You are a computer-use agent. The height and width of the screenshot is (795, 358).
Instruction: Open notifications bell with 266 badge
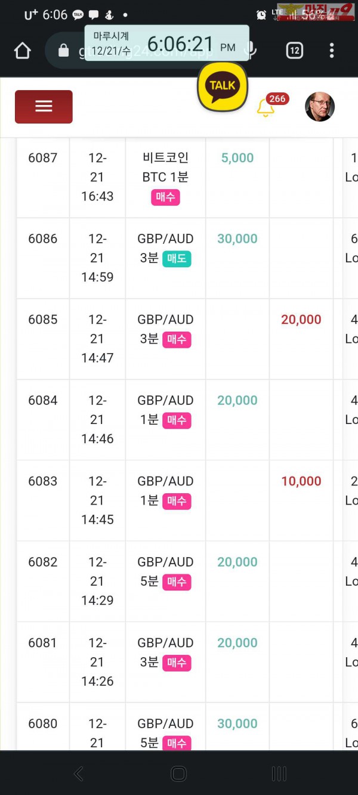pos(266,108)
